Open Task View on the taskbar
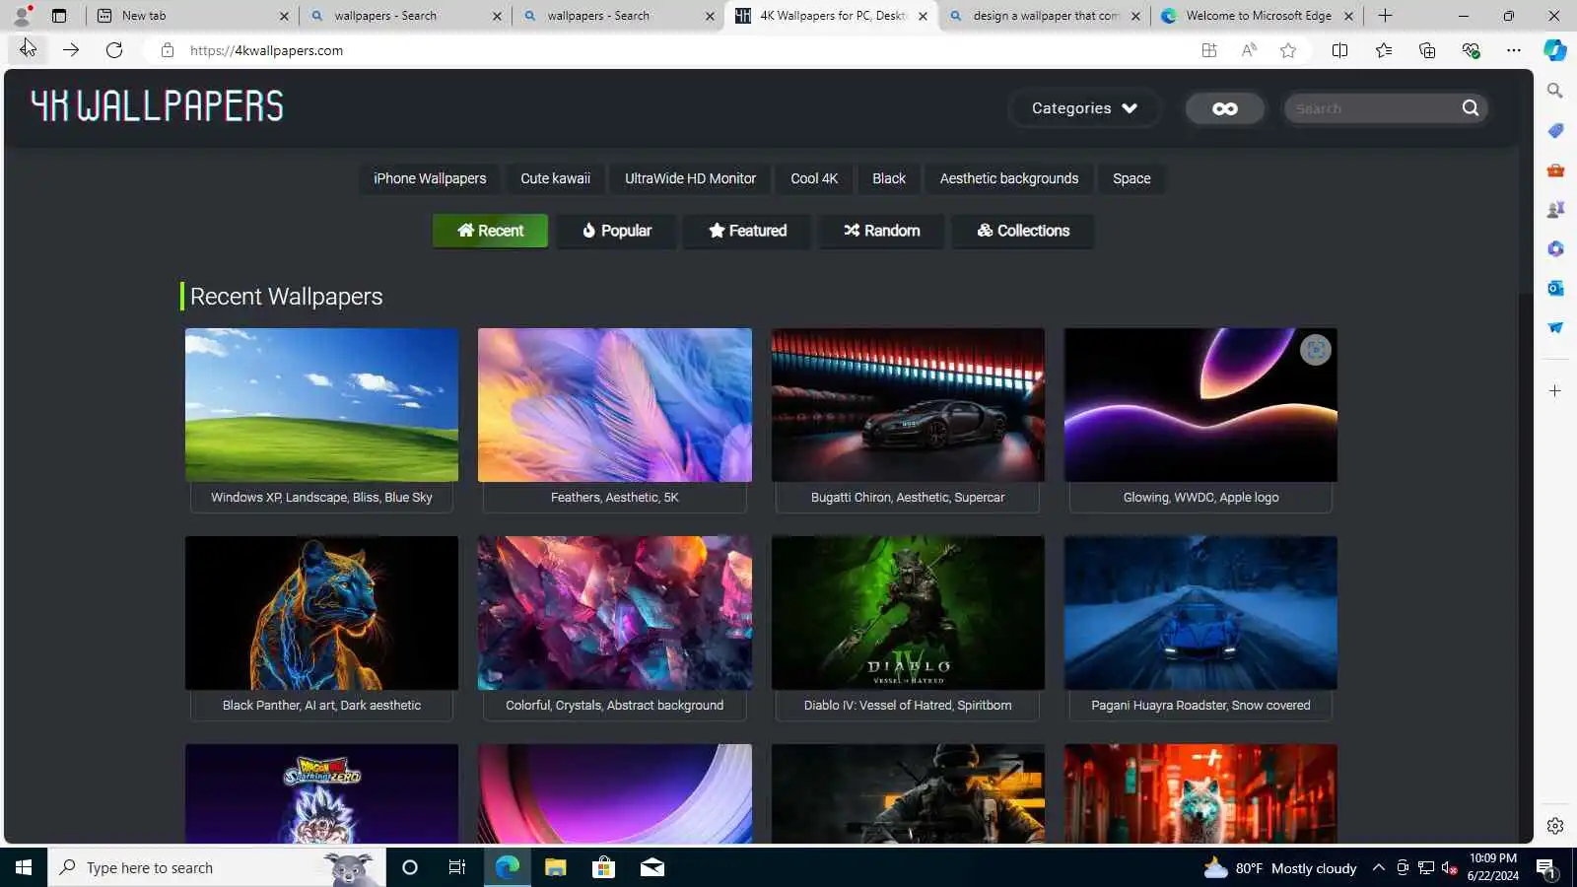The width and height of the screenshot is (1577, 887). (x=457, y=867)
